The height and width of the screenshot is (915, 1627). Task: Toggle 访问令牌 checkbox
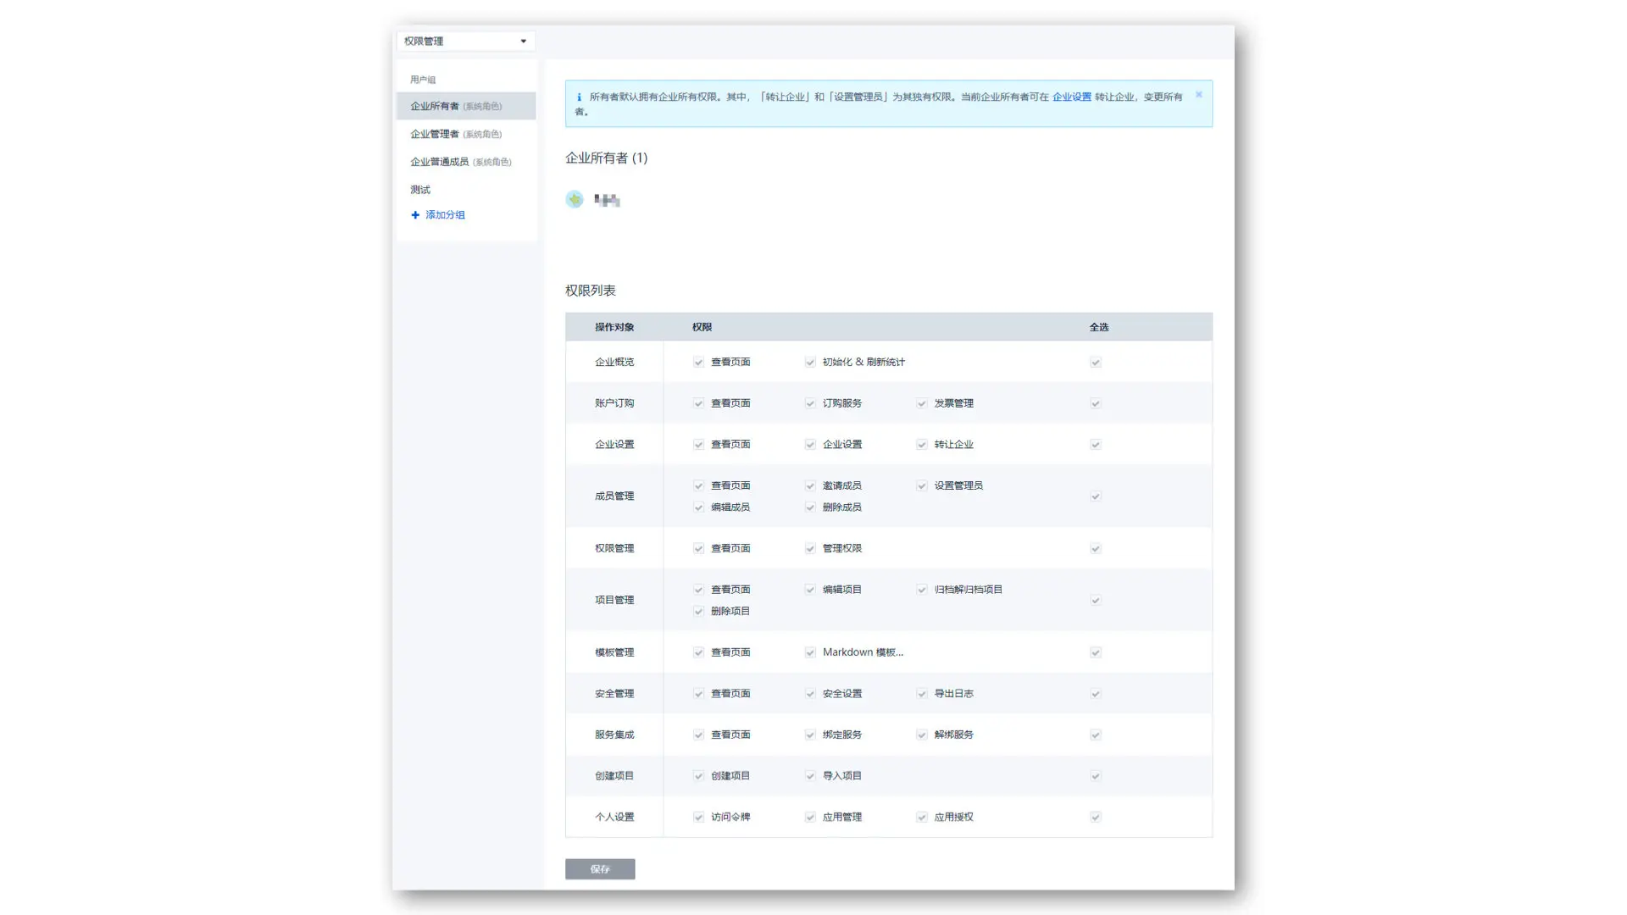[x=698, y=818]
